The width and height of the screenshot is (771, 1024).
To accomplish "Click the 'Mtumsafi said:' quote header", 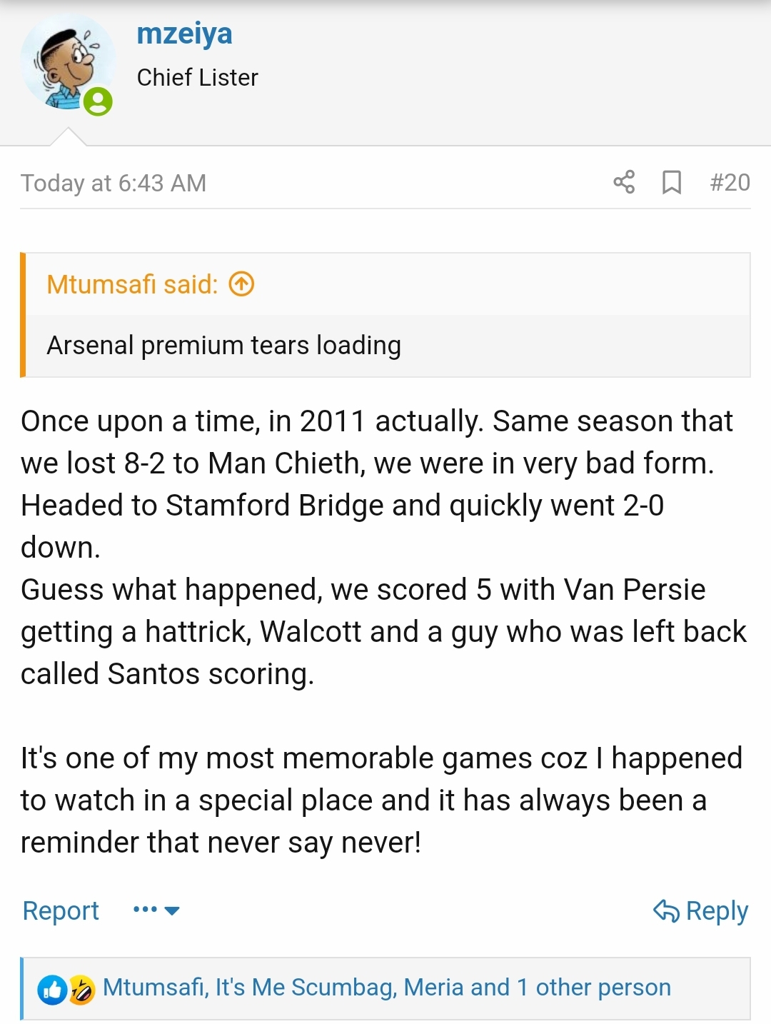I will click(132, 284).
